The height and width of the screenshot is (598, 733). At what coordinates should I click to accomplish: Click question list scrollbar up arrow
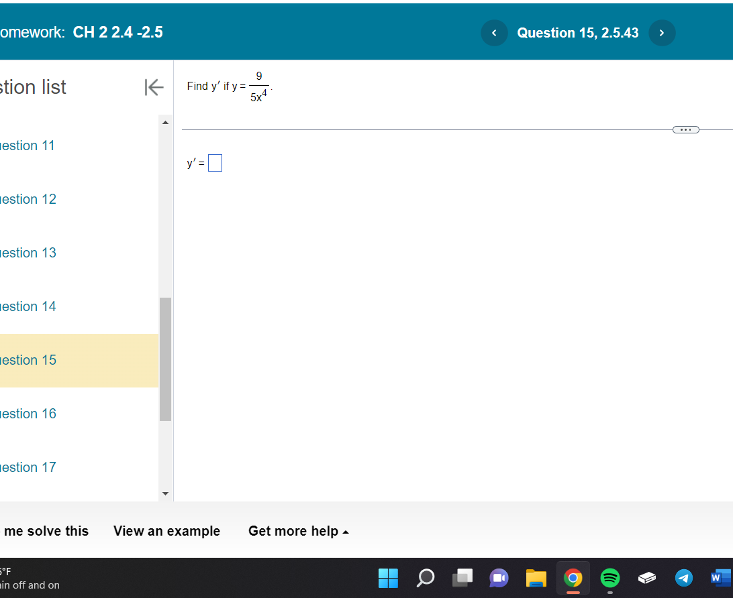pos(165,122)
